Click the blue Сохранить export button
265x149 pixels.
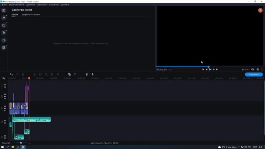[x=254, y=74]
